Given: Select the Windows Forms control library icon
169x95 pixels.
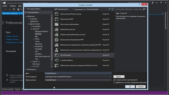Looking at the screenshot, I should pyautogui.click(x=57, y=65).
